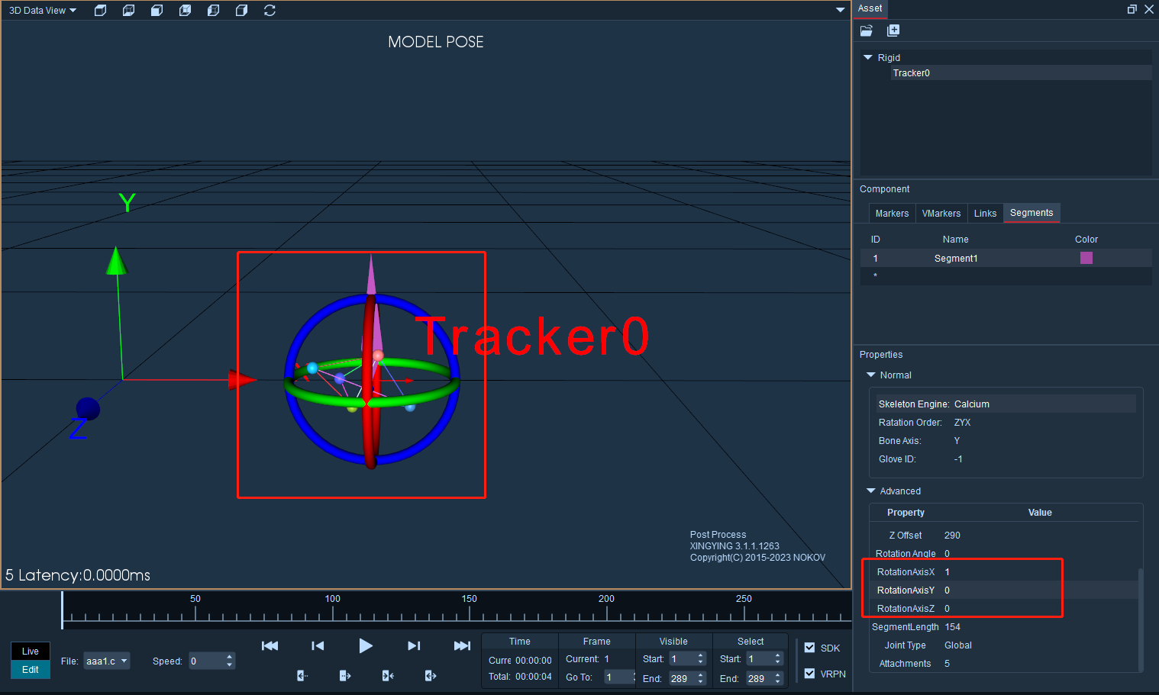This screenshot has width=1159, height=695.
Task: Click the inward-arrows bracket icon below play
Action: click(x=388, y=675)
